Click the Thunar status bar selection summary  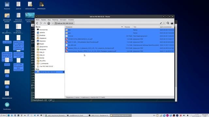pyautogui.click(x=86, y=97)
